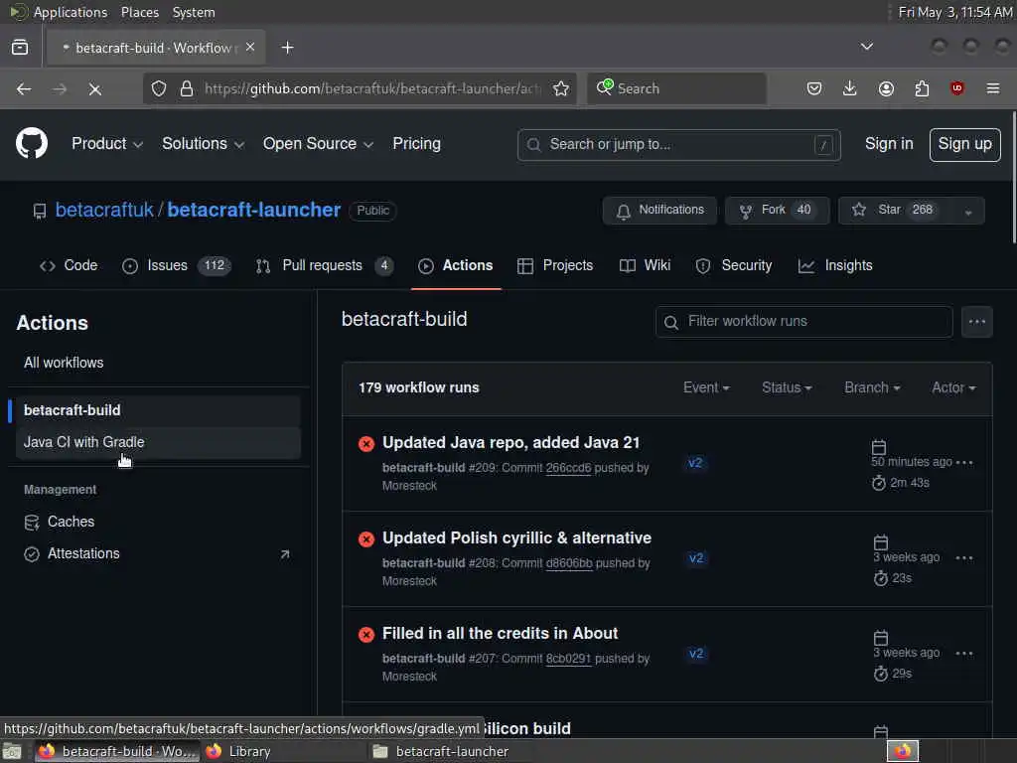Open Pocket save icon in toolbar
Image resolution: width=1017 pixels, height=763 pixels.
814,88
